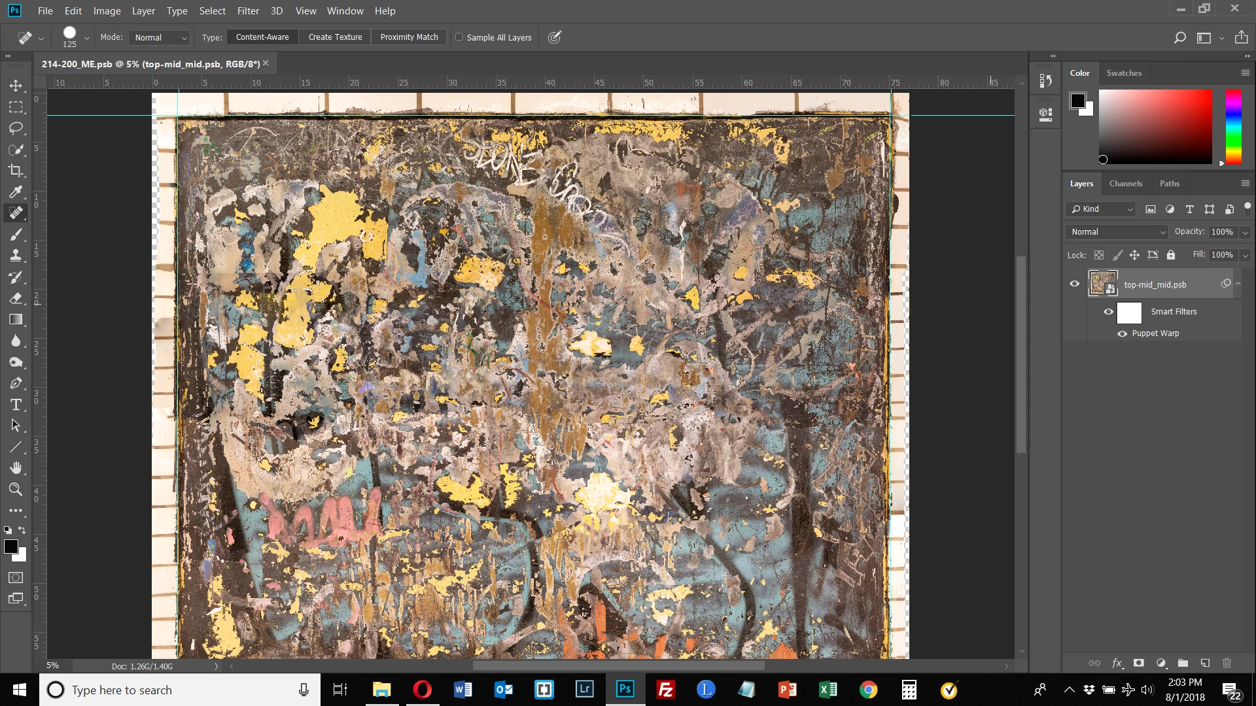Select the Clone Stamp tool
Image resolution: width=1256 pixels, height=706 pixels.
coord(16,256)
